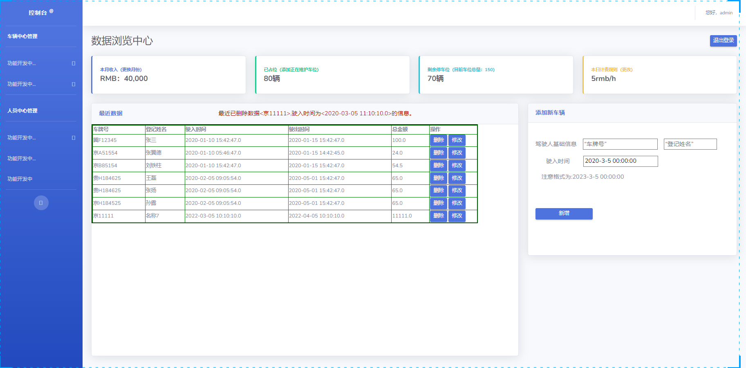The image size is (746, 368).
Task: Click the 新增 button to add vehicle
Action: [x=564, y=213]
